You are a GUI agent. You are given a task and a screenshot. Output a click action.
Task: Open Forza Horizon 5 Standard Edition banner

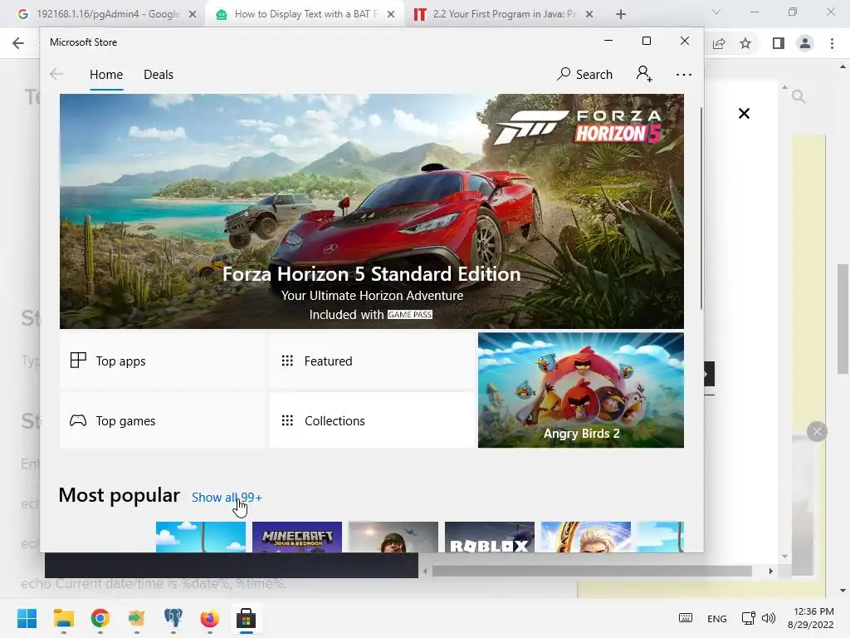point(371,211)
